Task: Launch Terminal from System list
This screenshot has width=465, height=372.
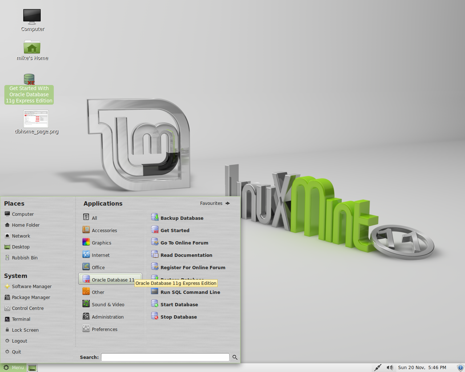Action: point(17,319)
